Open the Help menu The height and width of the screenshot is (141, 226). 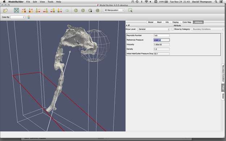pos(59,2)
